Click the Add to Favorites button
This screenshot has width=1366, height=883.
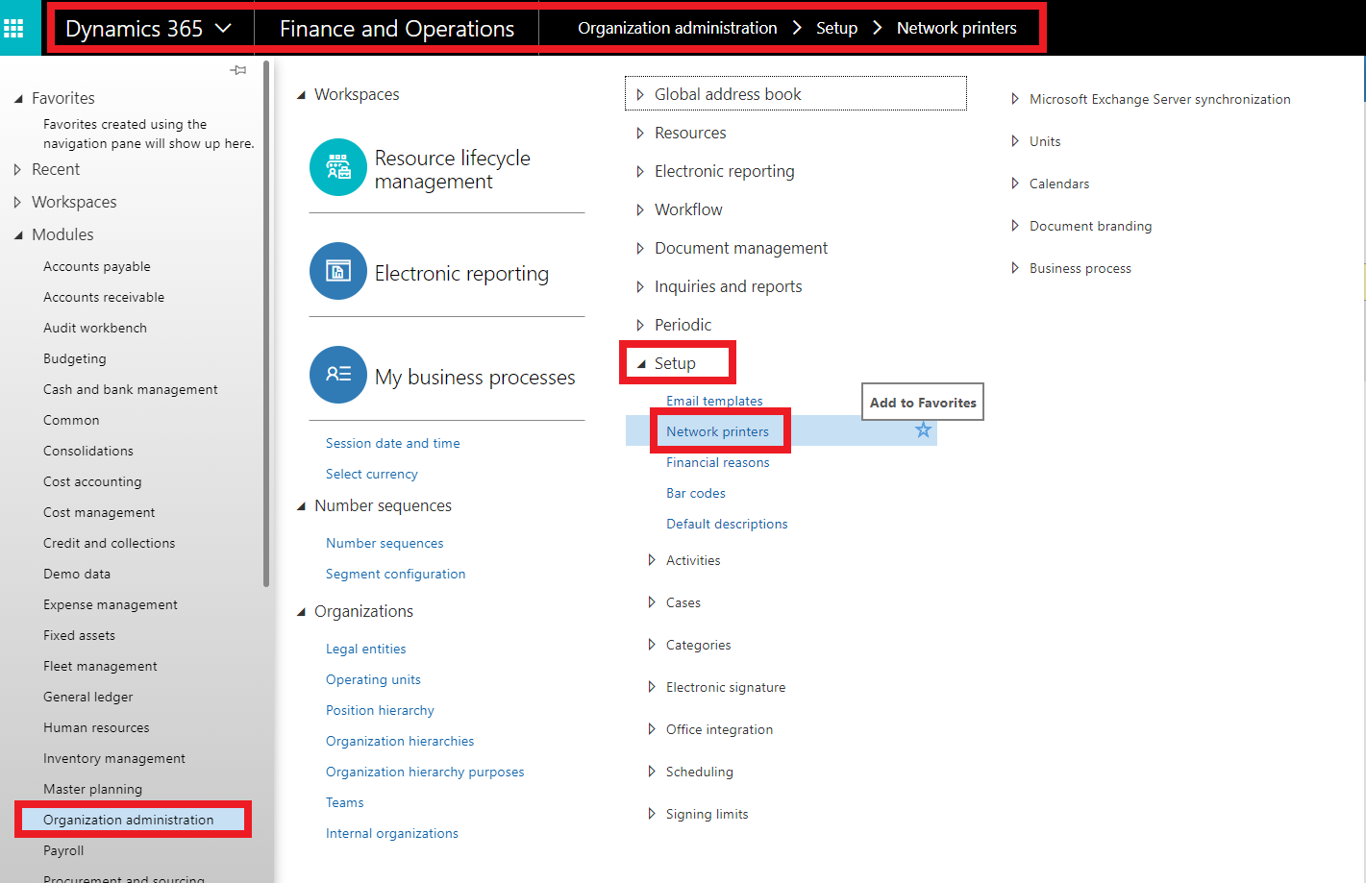tap(922, 401)
